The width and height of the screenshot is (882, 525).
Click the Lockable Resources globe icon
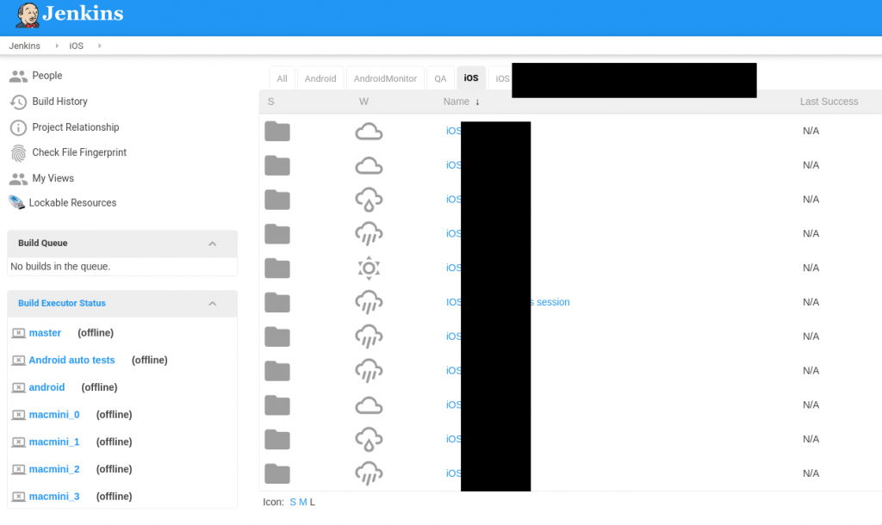(17, 202)
